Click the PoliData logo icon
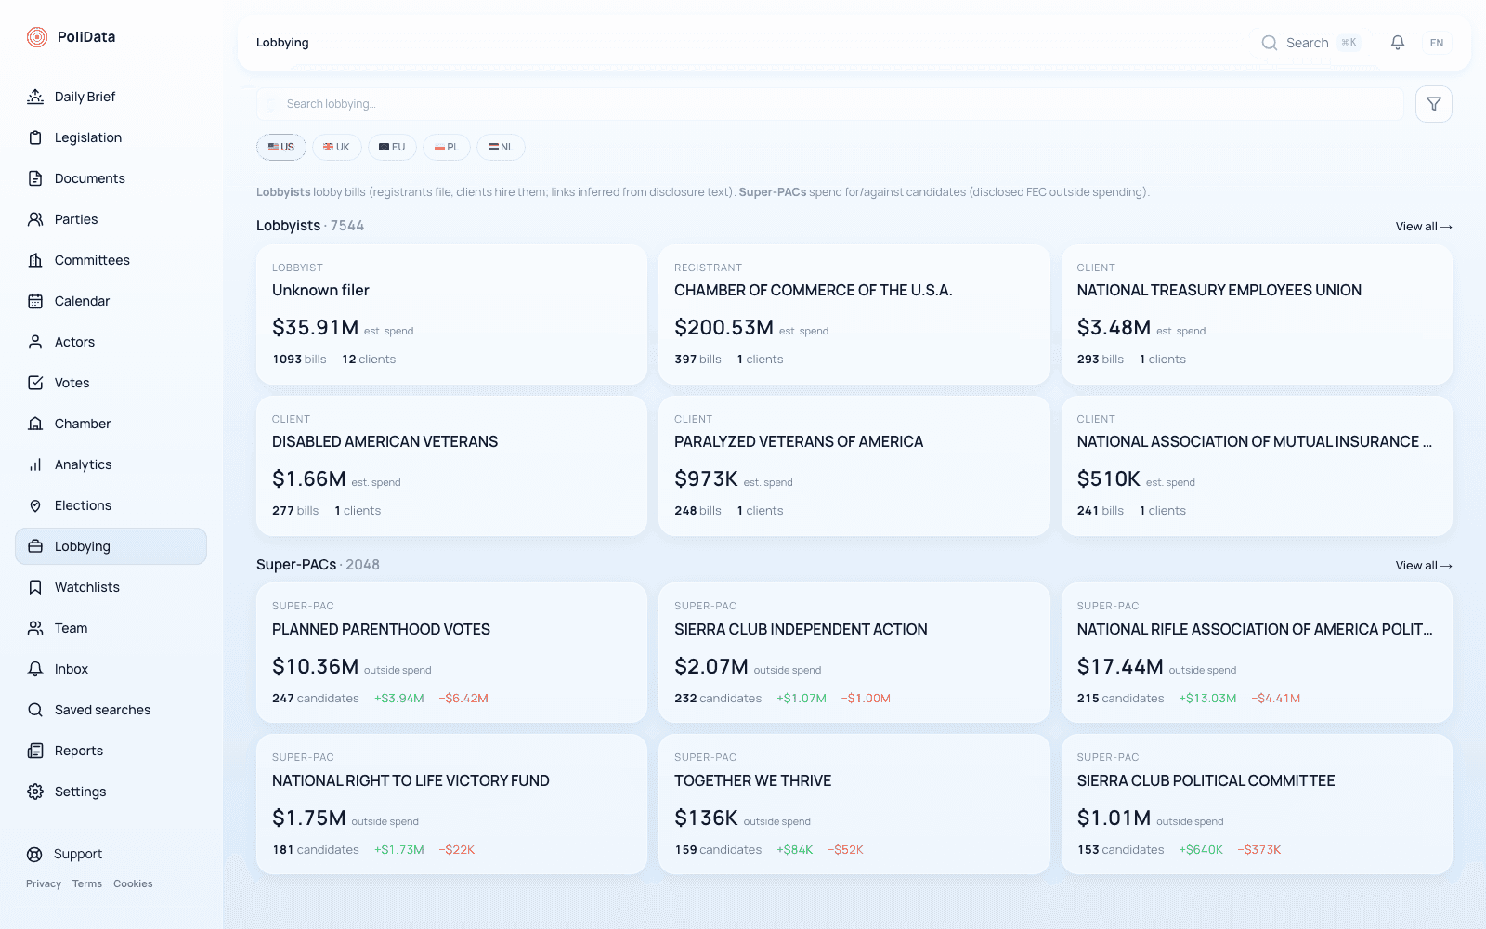Image resolution: width=1486 pixels, height=929 pixels. [37, 37]
